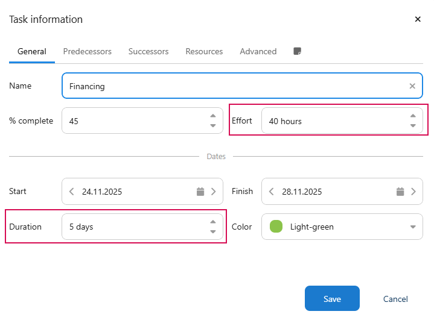
Task: Cancel the task edits
Action: click(395, 299)
